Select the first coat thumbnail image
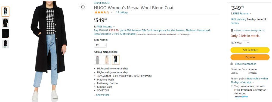 (5, 12)
